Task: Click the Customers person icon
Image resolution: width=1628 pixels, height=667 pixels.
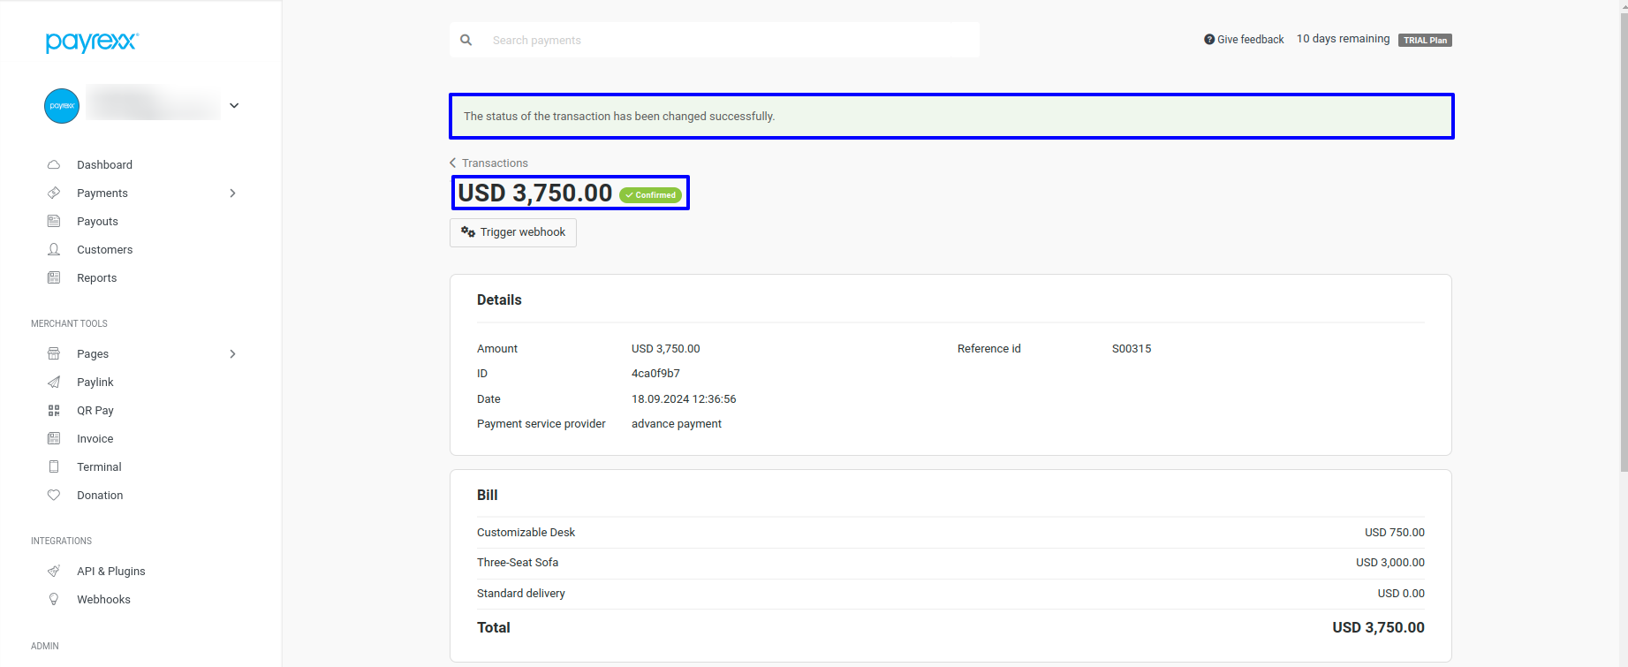Action: tap(54, 249)
